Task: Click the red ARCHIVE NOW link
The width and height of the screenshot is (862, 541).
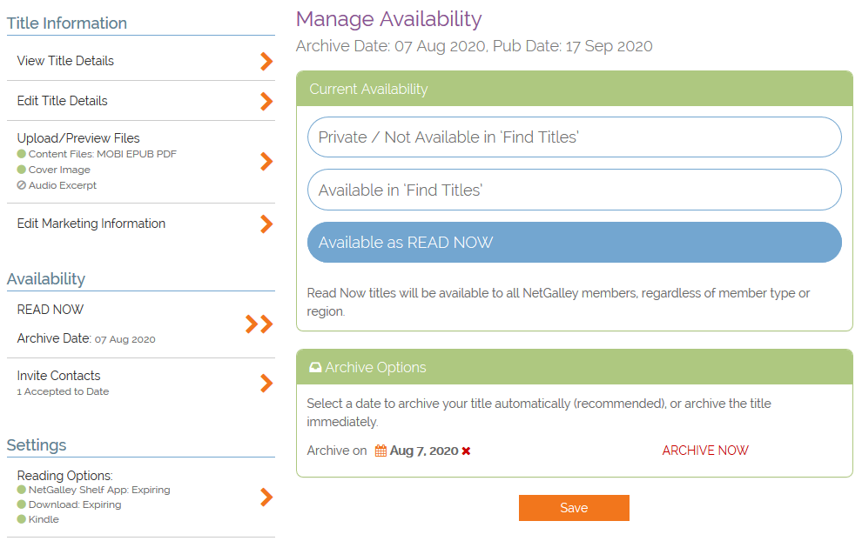Action: pyautogui.click(x=705, y=451)
